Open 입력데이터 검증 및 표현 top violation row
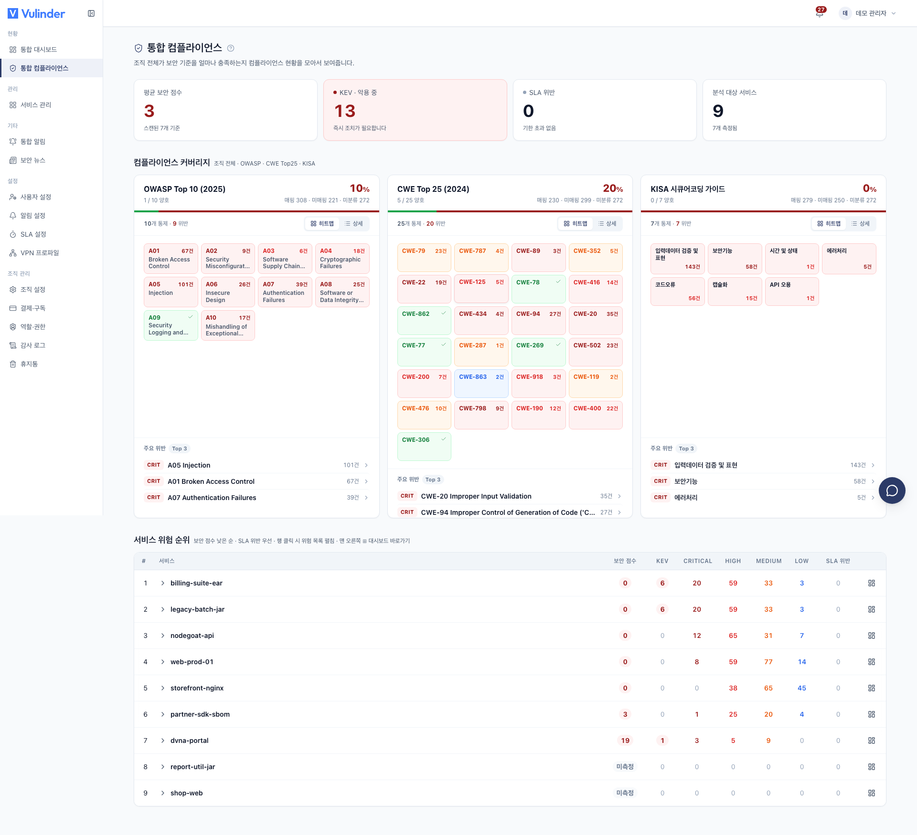Viewport: 917px width, 835px height. 763,465
